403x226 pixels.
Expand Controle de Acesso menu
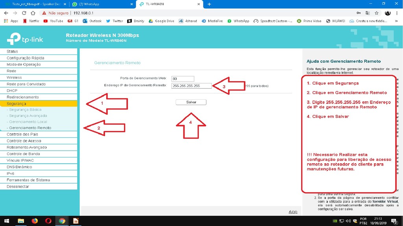coord(39,141)
